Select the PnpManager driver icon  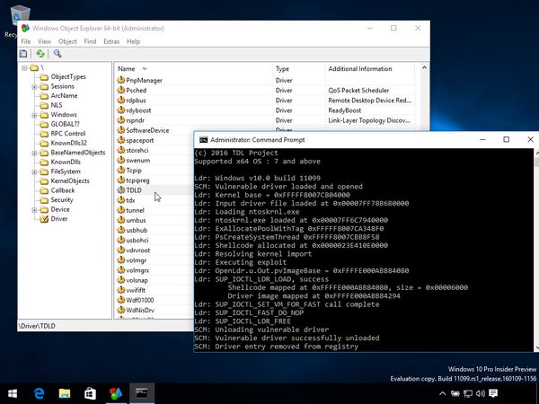120,80
